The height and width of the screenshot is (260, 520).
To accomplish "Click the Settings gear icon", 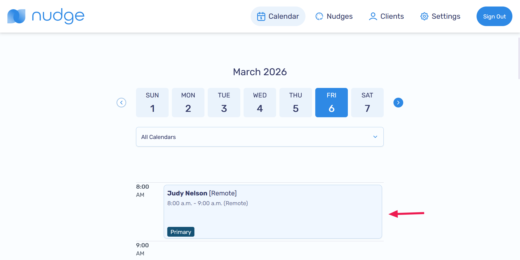I will click(424, 16).
